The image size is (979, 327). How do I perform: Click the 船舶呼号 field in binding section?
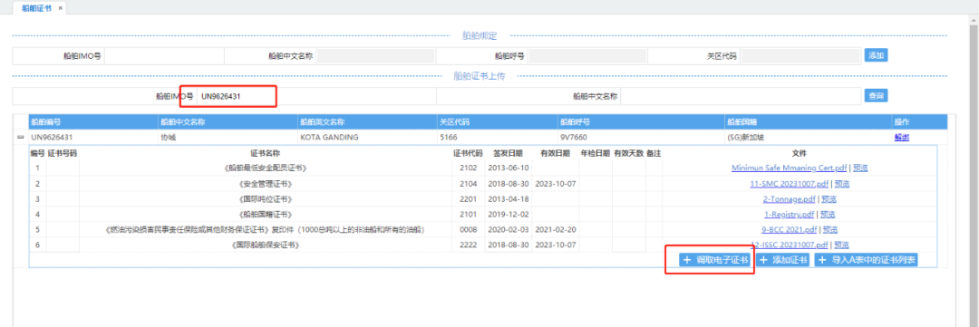(587, 55)
